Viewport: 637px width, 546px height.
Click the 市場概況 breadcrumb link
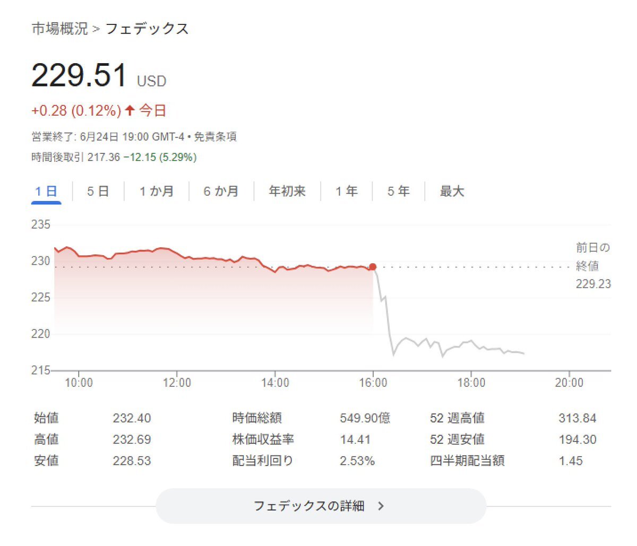[x=59, y=29]
